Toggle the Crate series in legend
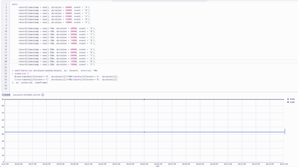Screen dimensions: 298x167 point(292,102)
